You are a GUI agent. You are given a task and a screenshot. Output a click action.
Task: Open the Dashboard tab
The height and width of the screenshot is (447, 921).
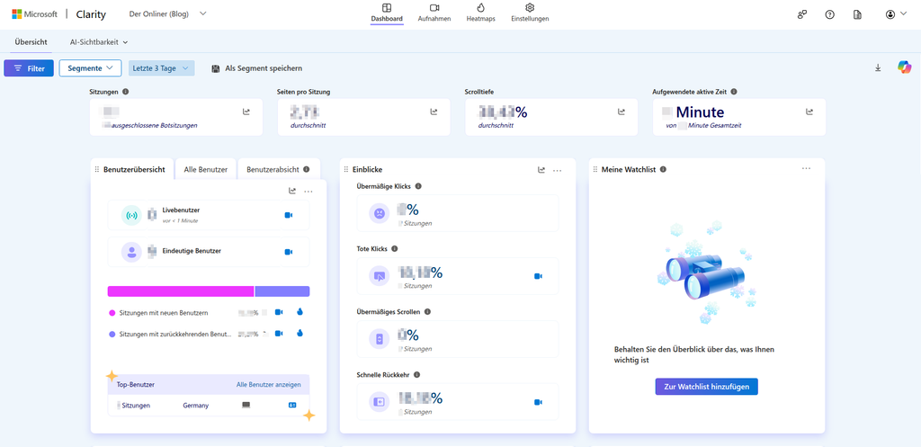(387, 13)
